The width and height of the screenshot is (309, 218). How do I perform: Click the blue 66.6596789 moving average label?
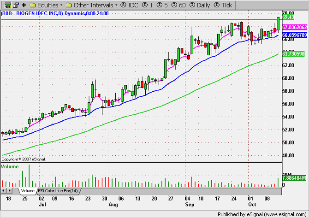pyautogui.click(x=295, y=35)
